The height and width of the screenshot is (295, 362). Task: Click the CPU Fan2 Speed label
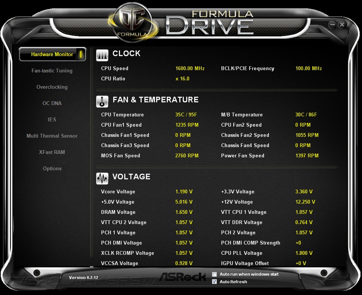[241, 125]
